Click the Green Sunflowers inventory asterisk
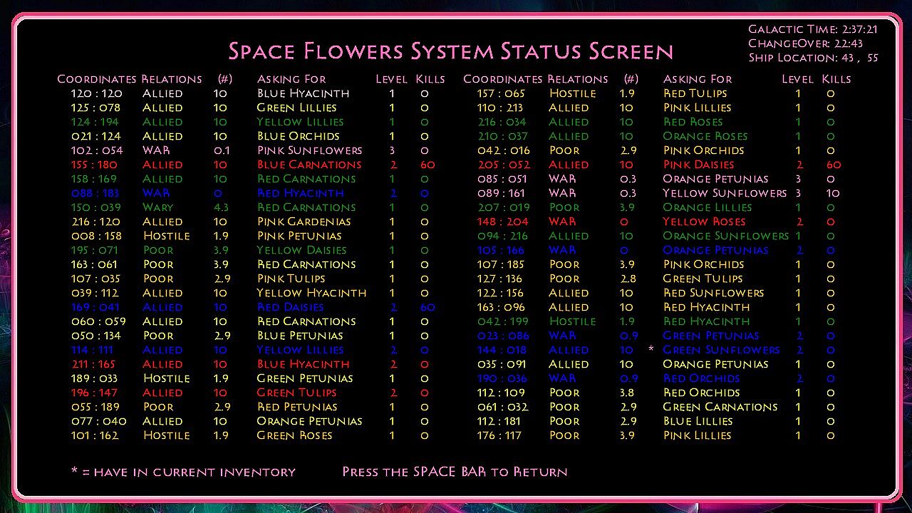This screenshot has width=912, height=513. (x=651, y=350)
